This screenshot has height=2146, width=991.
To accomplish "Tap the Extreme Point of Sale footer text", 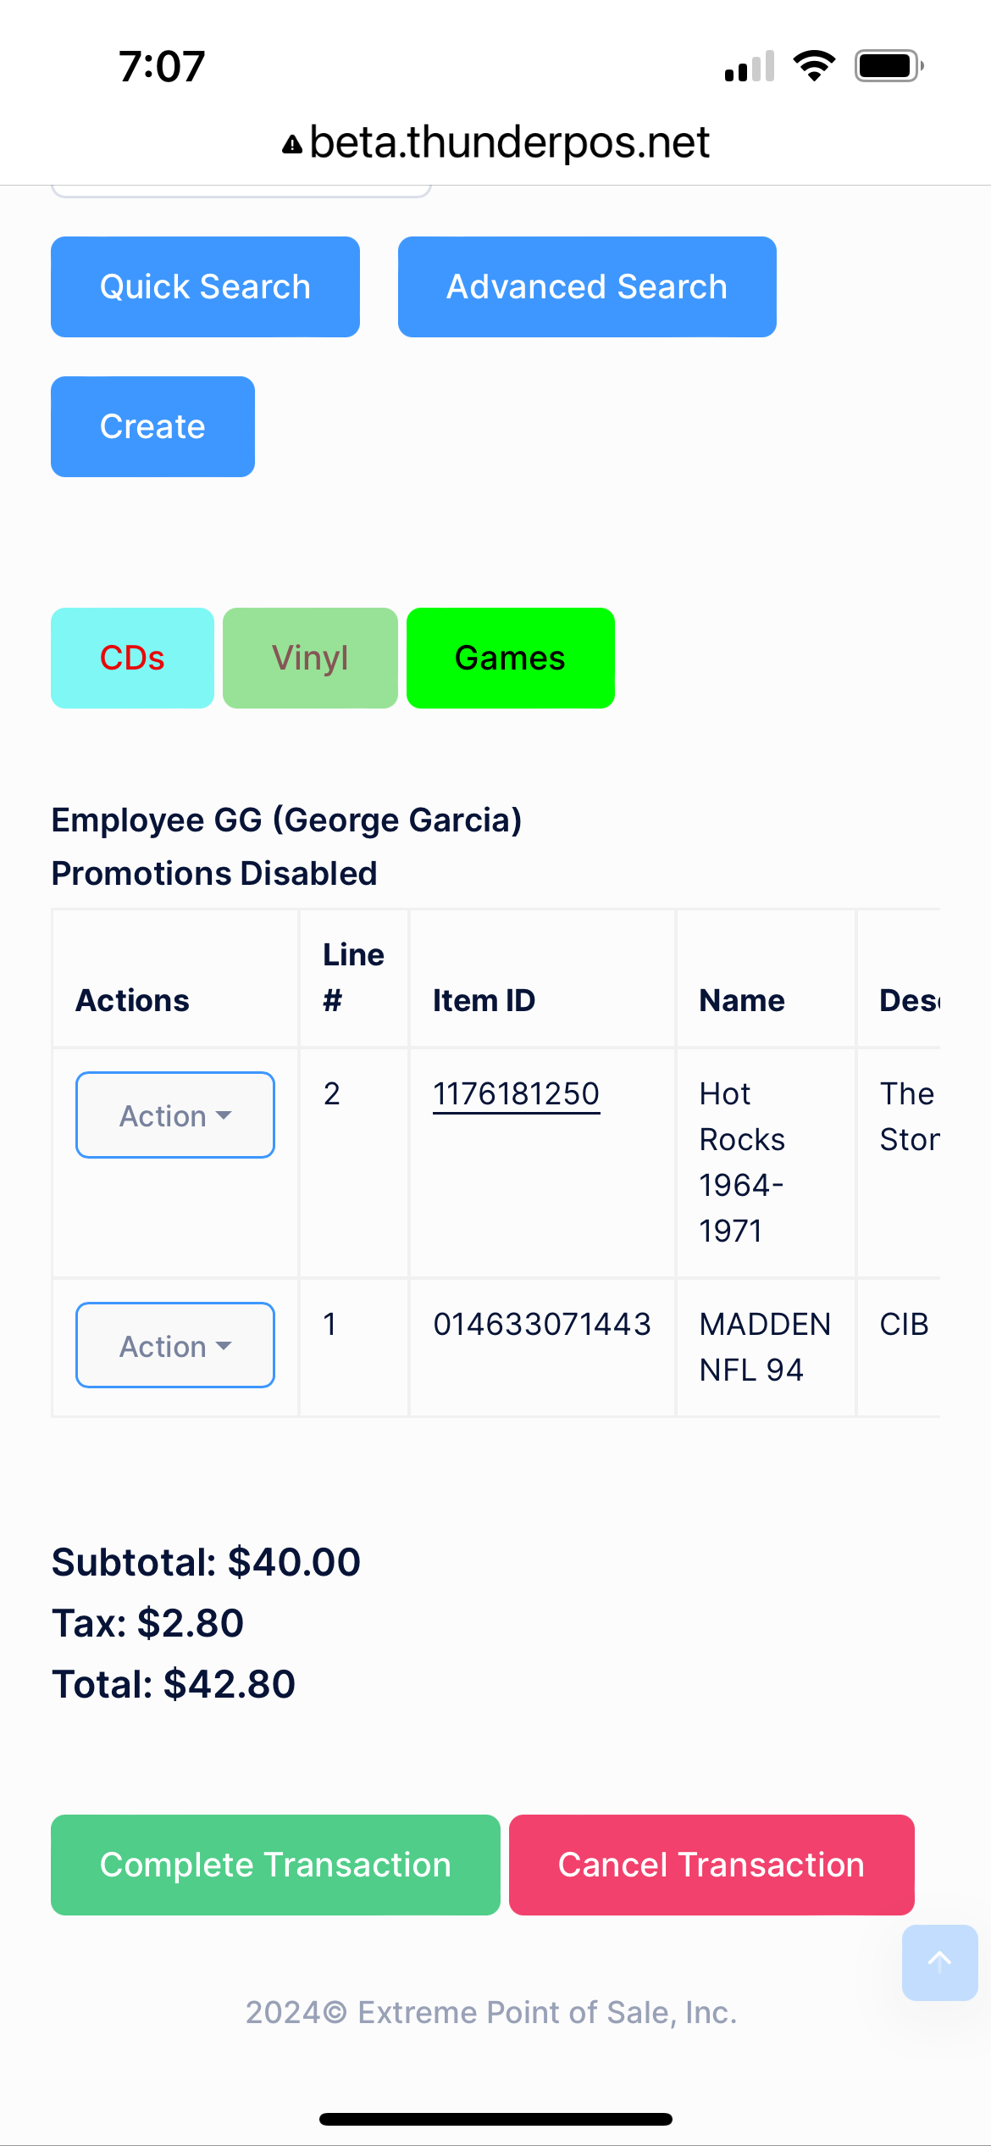I will click(491, 2012).
